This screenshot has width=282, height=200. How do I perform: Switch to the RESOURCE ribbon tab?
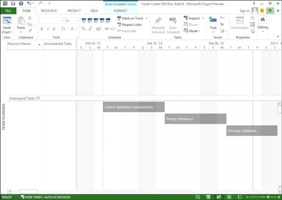click(49, 11)
